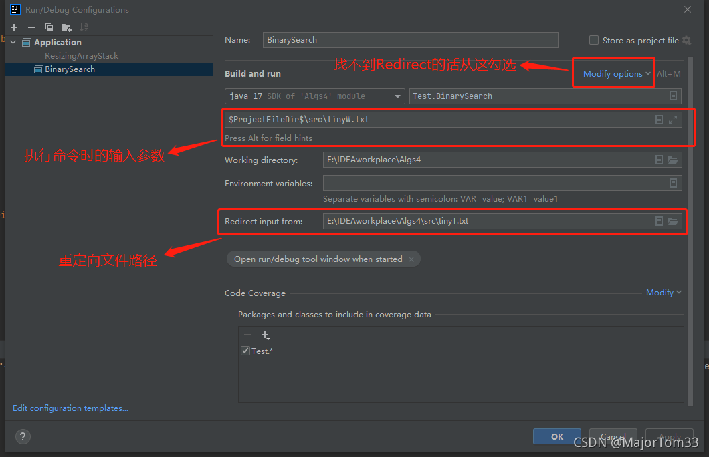Save configuration to new folder icon
This screenshot has height=457, width=709.
click(66, 28)
